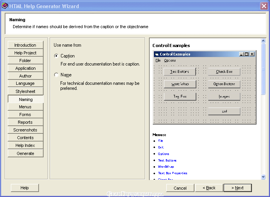Click the preview pane scrollbar thumb

coord(263,69)
